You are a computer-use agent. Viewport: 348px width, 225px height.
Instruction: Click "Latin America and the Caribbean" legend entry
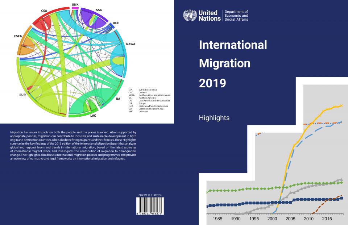pyautogui.click(x=154, y=100)
